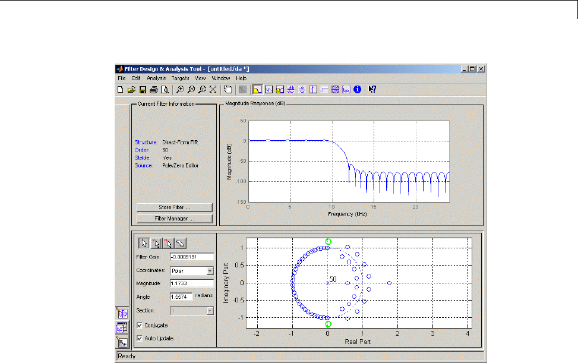This screenshot has height=363, width=578.
Task: Expand the Coordinates dropdown set to Polar
Action: [210, 270]
